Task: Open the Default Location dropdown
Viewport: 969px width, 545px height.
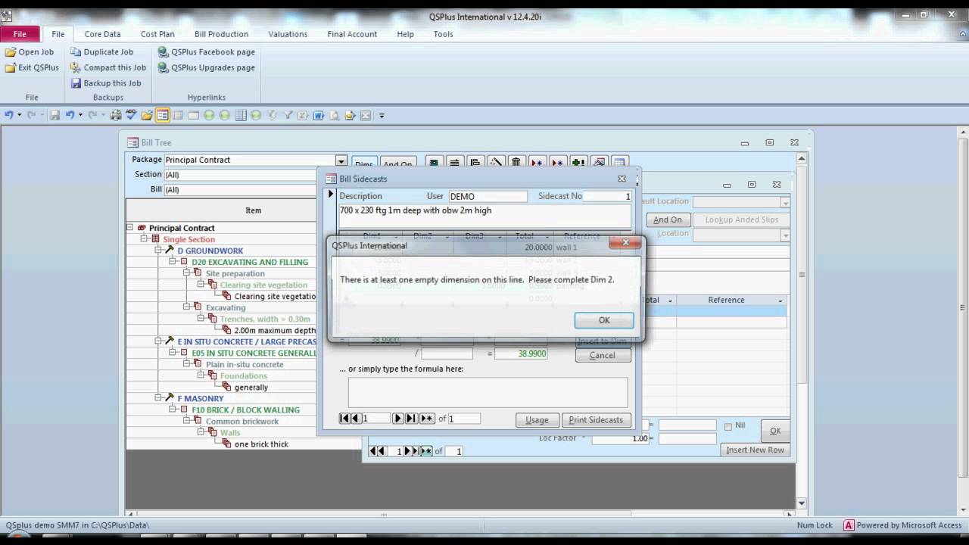Action: 785,202
